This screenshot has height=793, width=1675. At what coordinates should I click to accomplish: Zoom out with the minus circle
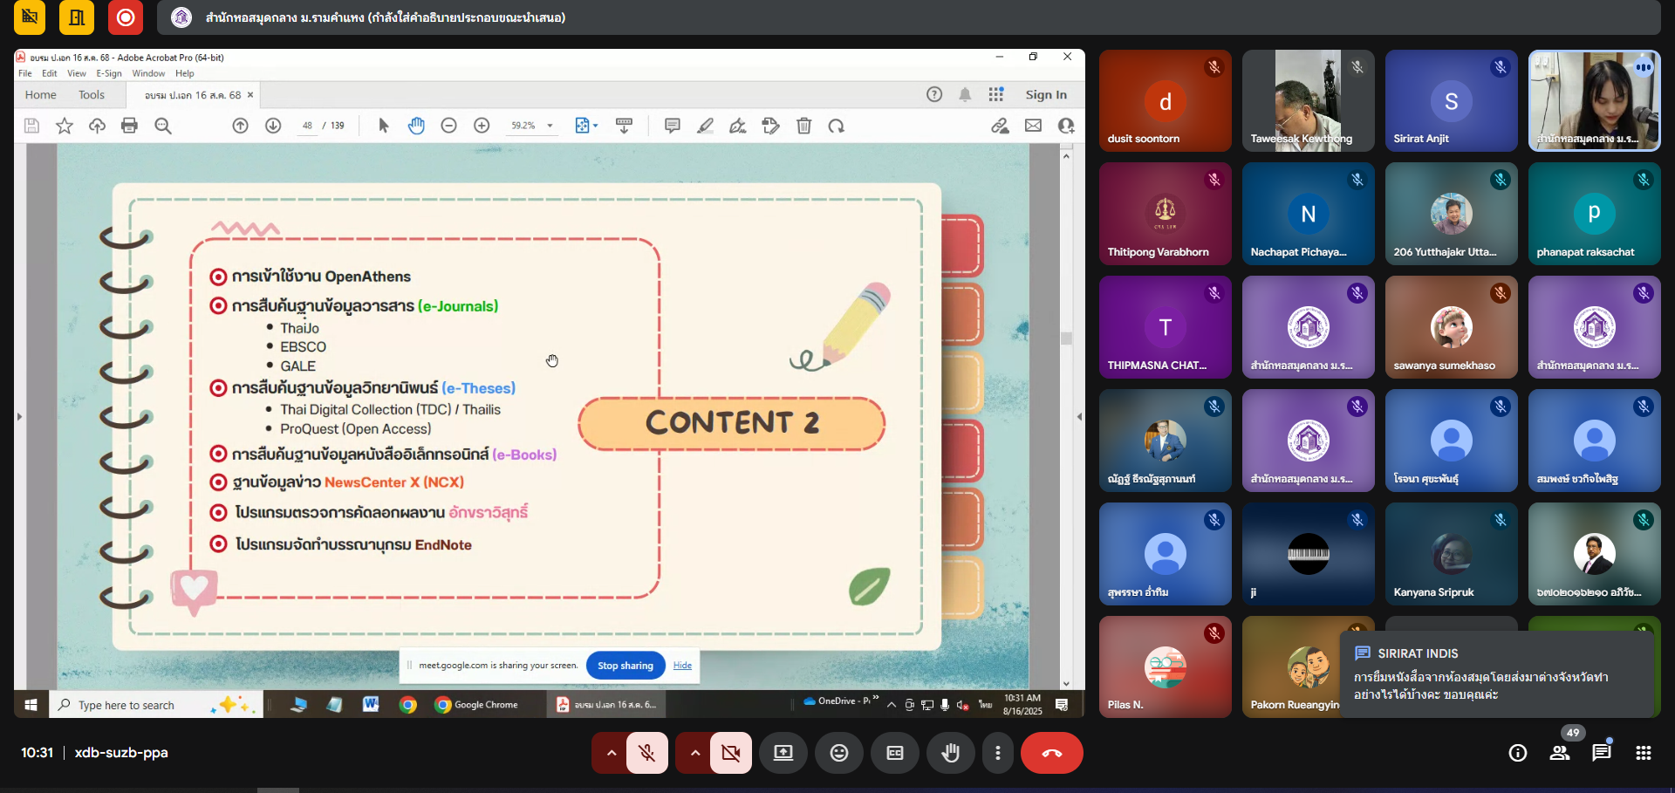[x=448, y=126]
